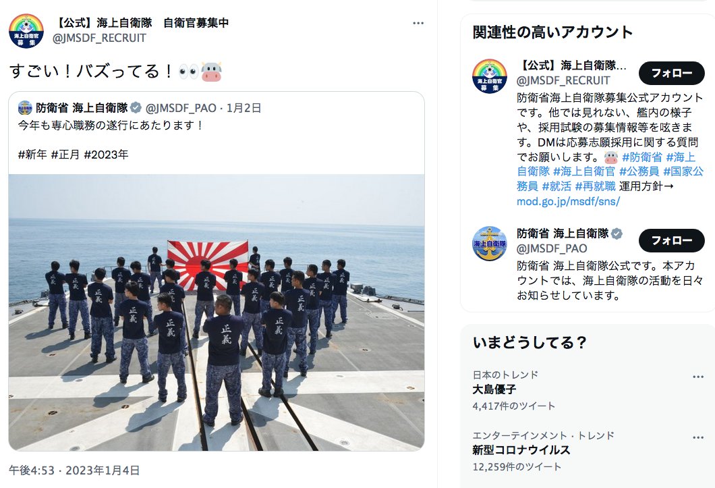Open the tweet's three-dot more menu
Screen dimensions: 715x488
(x=418, y=23)
